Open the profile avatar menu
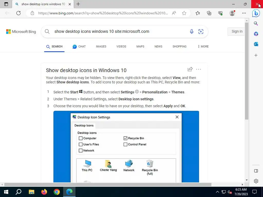Image resolution: width=263 pixels, height=197 pixels. [232, 13]
